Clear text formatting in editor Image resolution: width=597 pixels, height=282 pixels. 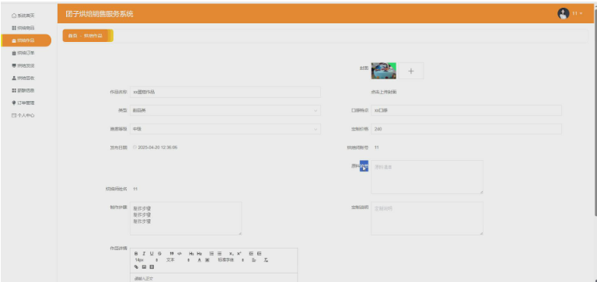point(266,260)
